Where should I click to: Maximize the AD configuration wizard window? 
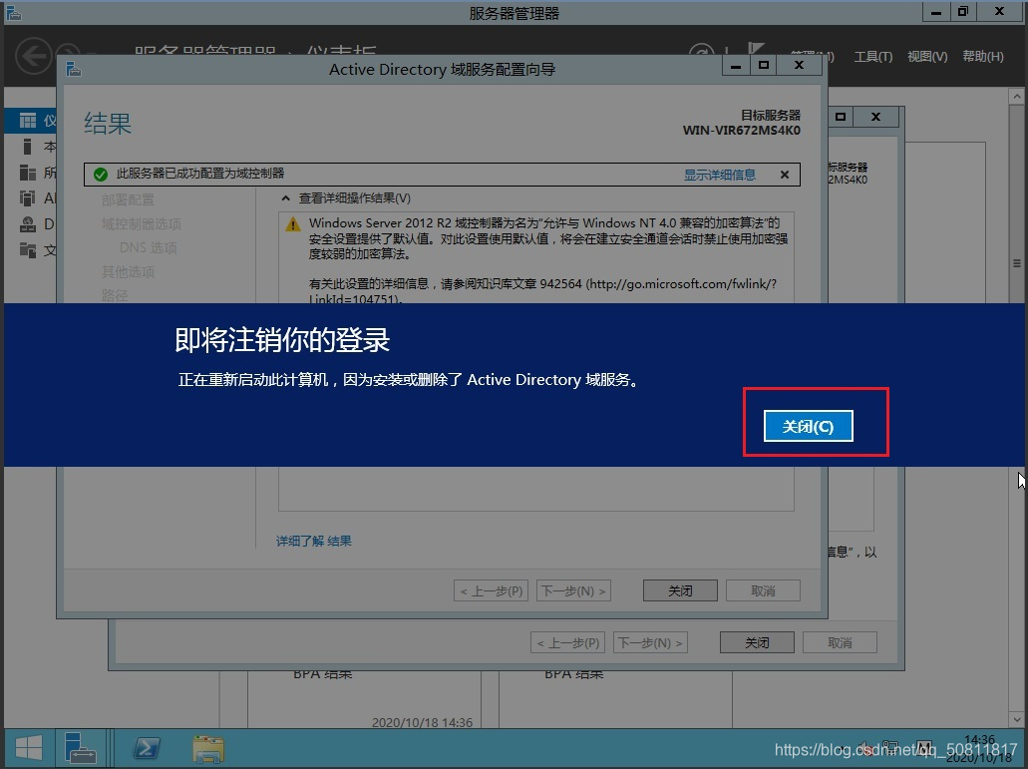pos(763,65)
